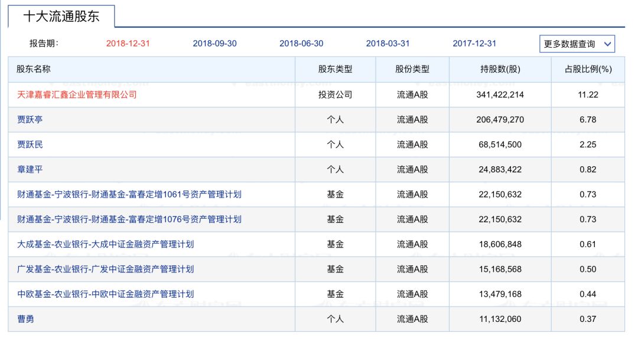The width and height of the screenshot is (638, 339).
Task: Click 投资公司 shareholder type cell
Action: coord(336,94)
